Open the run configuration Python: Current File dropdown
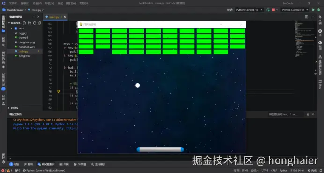324x173 pixels. click(x=295, y=10)
